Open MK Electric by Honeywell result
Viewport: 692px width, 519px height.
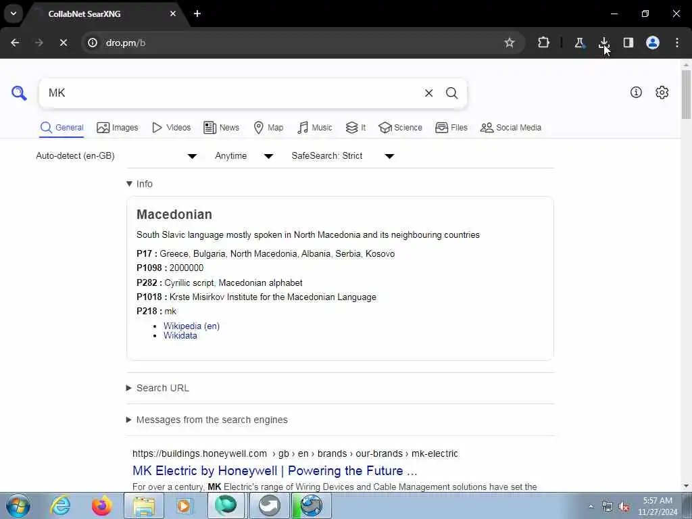pos(274,470)
